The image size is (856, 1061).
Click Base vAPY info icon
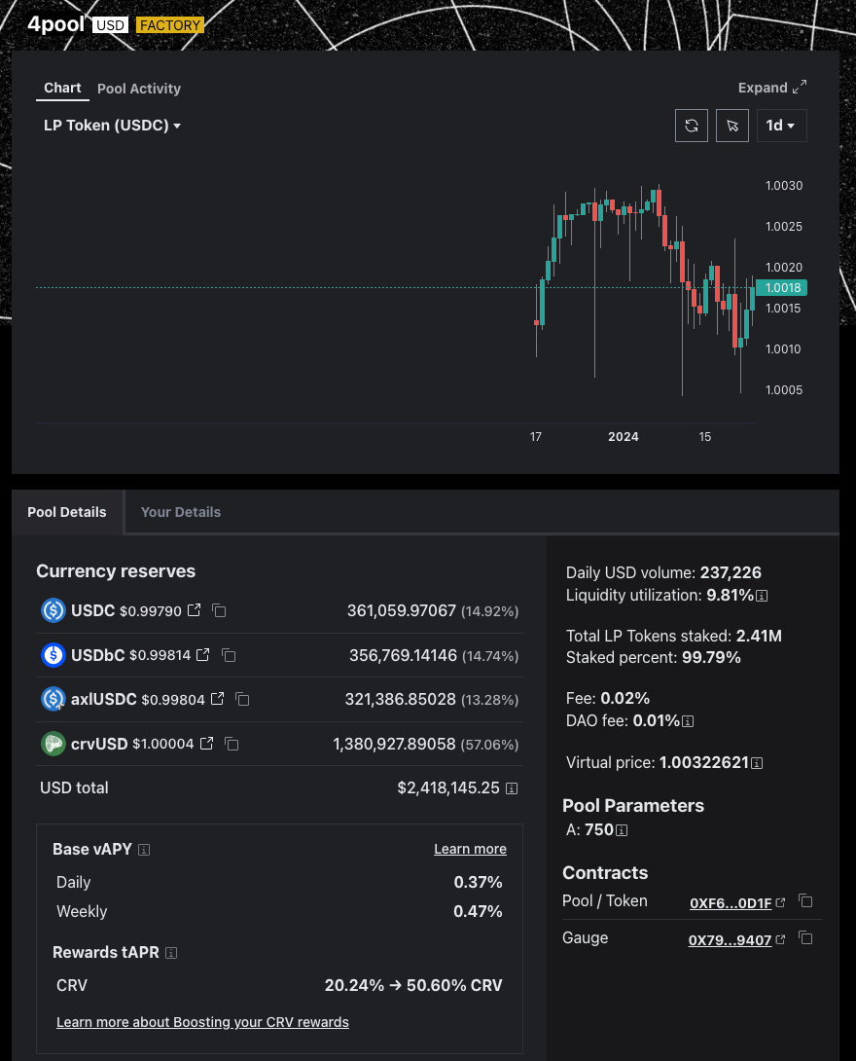pyautogui.click(x=144, y=850)
